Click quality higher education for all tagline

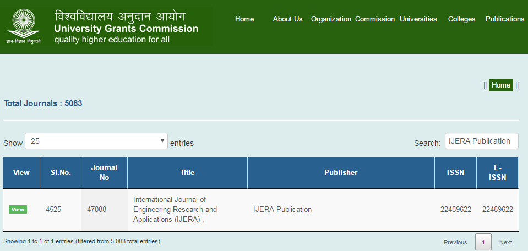tap(112, 40)
